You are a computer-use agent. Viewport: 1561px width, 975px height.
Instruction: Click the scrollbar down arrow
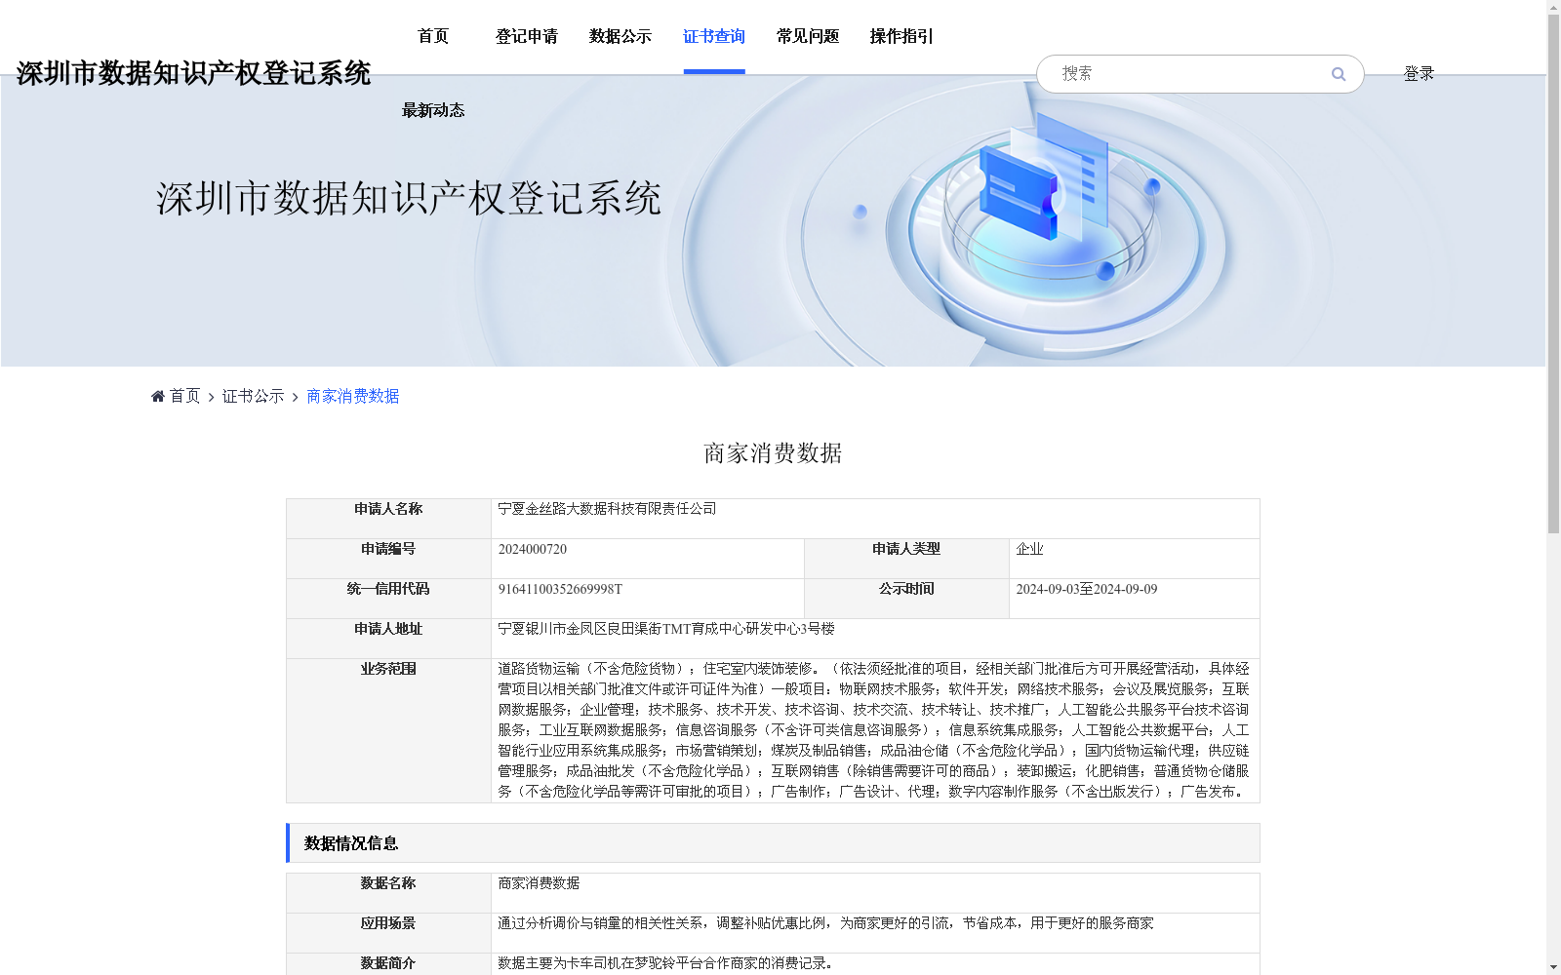(x=1553, y=967)
